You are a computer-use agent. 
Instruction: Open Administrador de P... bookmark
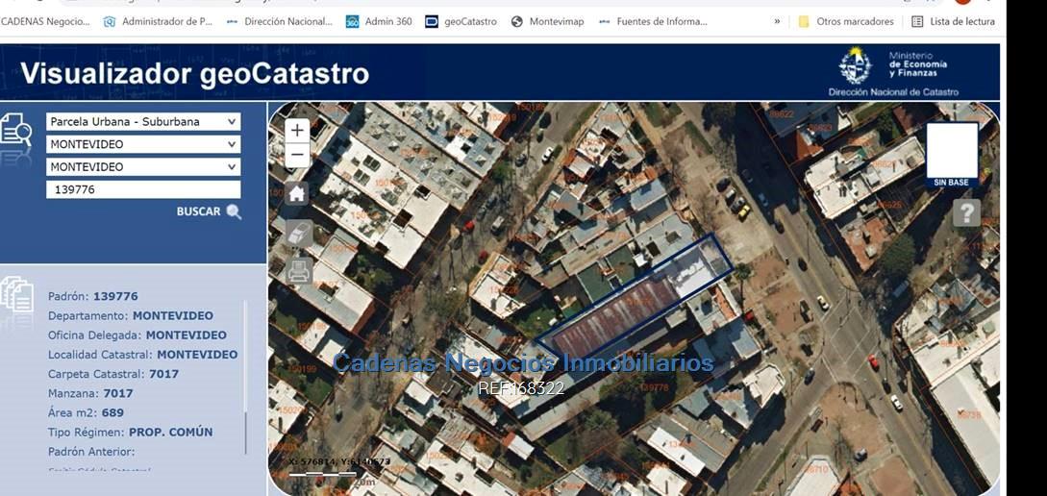tap(158, 21)
